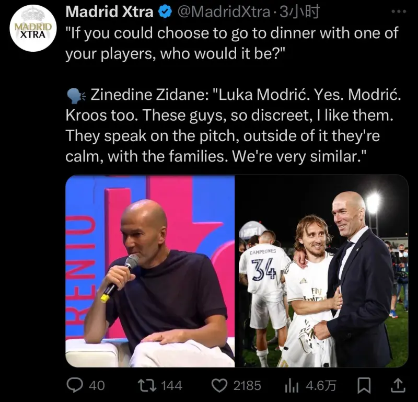This screenshot has width=418, height=402.
Task: Click the 144 reposts count
Action: pos(172,386)
